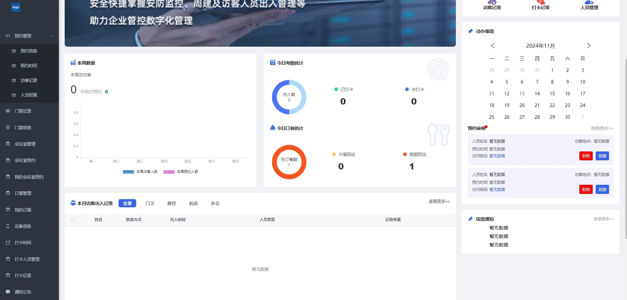This screenshot has height=300, width=627.
Task: Click the 通知公告 sidebar icon
Action: [x=8, y=292]
